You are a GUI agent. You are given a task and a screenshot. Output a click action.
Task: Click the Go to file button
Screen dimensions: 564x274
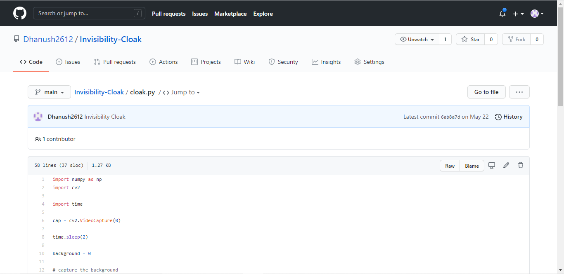click(x=486, y=92)
